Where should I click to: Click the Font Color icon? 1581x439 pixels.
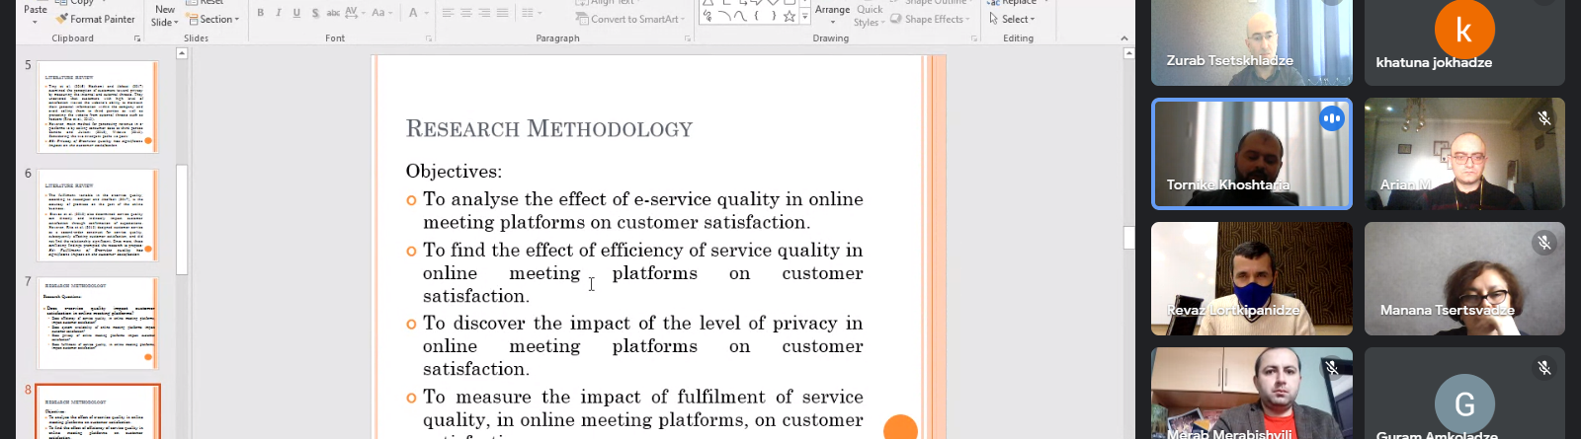coord(413,13)
